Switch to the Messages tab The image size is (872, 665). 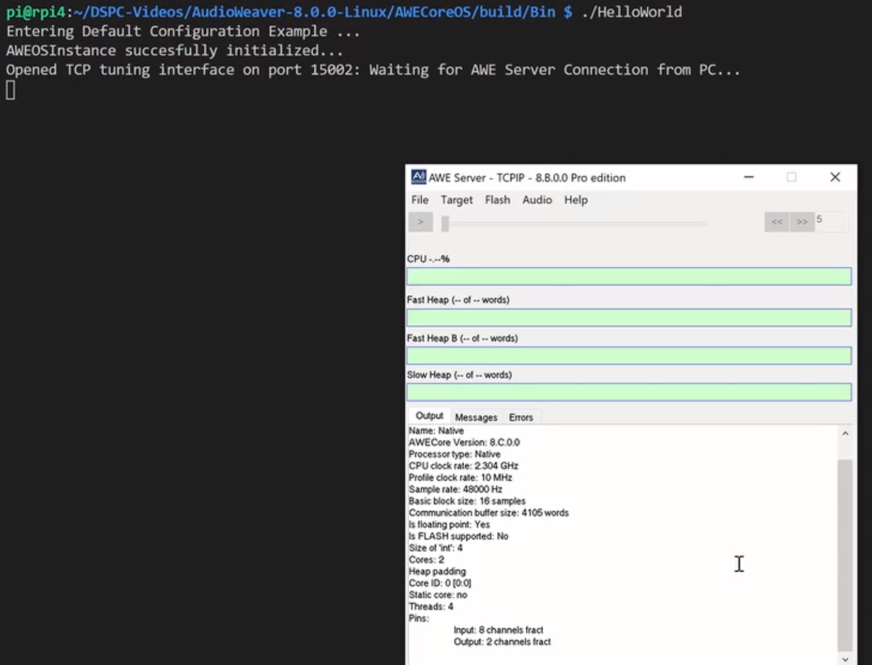coord(476,417)
